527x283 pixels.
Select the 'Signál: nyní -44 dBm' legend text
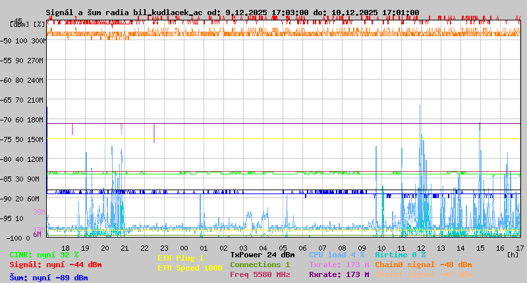pos(55,265)
